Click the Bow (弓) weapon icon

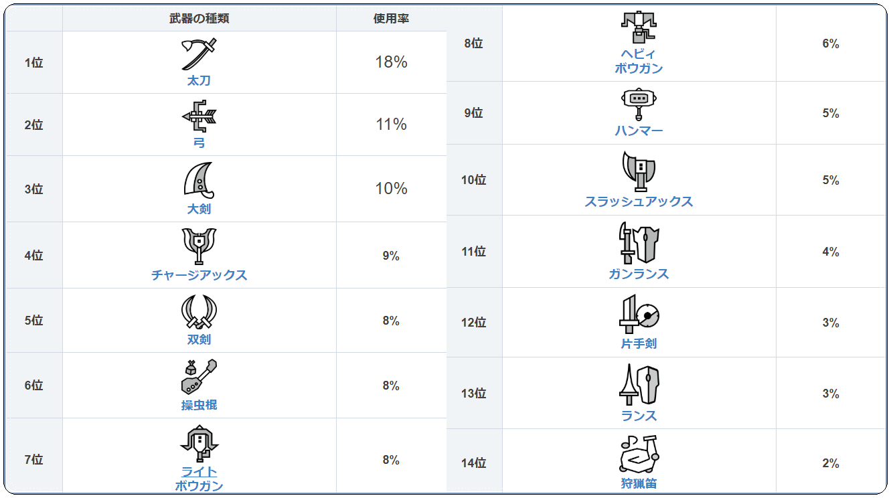199,117
